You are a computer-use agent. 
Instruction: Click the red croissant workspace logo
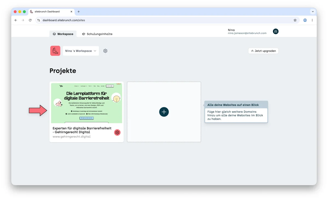[x=55, y=51]
